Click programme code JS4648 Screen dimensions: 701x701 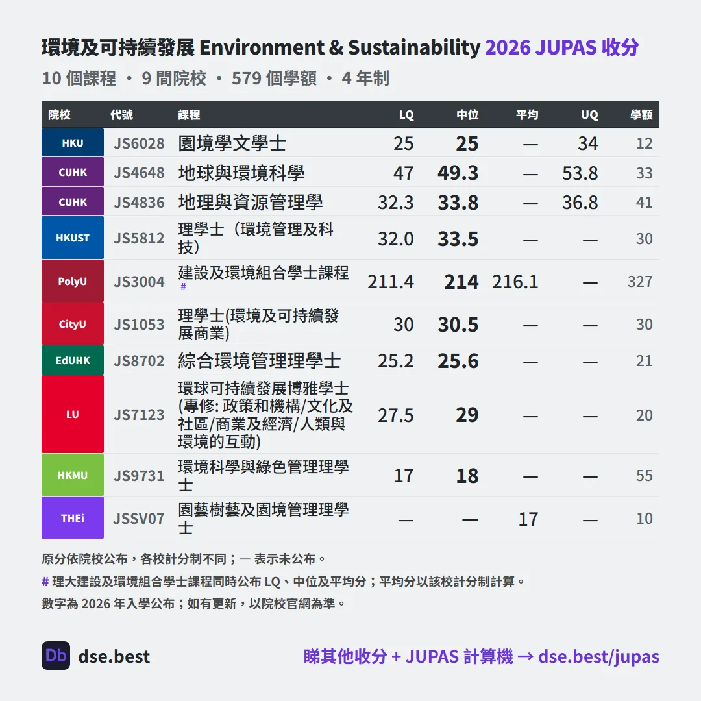click(x=139, y=173)
